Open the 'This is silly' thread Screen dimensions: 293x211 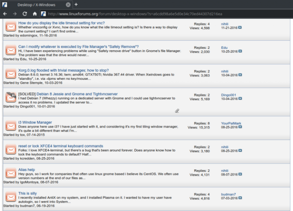(x=27, y=194)
